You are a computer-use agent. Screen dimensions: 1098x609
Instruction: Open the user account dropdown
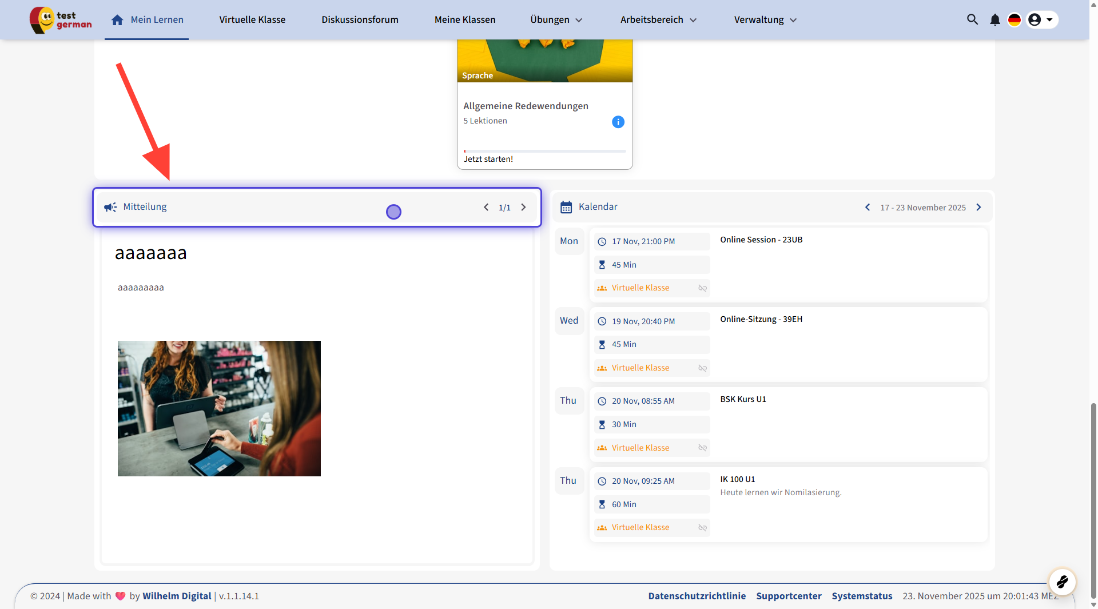[x=1042, y=20]
